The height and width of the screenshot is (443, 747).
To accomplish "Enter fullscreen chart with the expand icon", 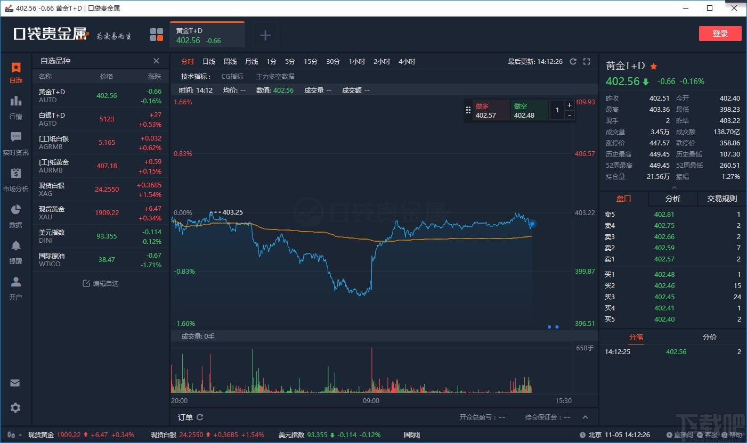I will pos(587,61).
